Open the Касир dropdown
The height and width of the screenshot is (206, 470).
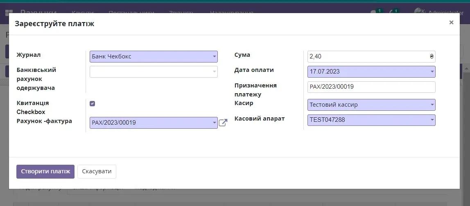tap(371, 105)
